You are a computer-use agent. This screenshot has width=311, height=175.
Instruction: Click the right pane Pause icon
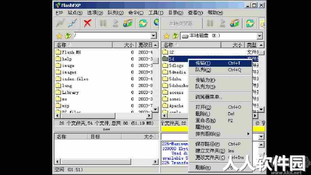pyautogui.click(x=210, y=23)
